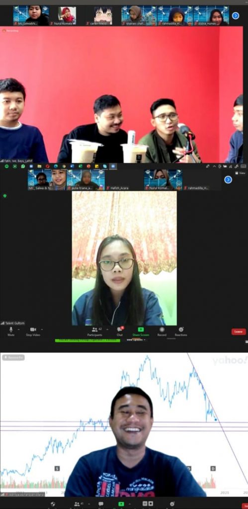Open WhatsApp from the Windows taskbar
Image resolution: width=248 pixels, height=509 pixels.
[x=23, y=166]
